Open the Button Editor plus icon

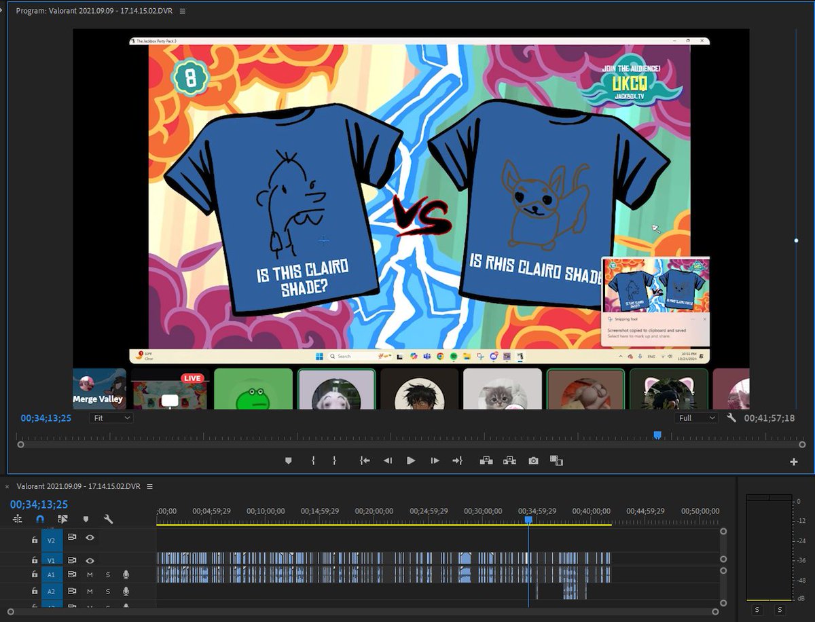pyautogui.click(x=793, y=462)
